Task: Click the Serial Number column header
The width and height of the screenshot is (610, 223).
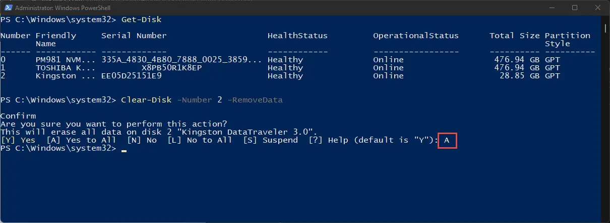Action: pyautogui.click(x=134, y=36)
